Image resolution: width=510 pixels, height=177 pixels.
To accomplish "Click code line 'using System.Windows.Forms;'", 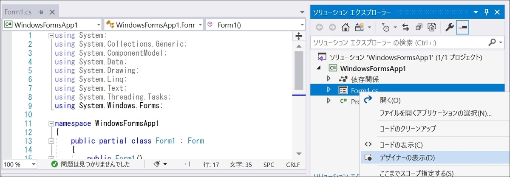I will (x=109, y=106).
